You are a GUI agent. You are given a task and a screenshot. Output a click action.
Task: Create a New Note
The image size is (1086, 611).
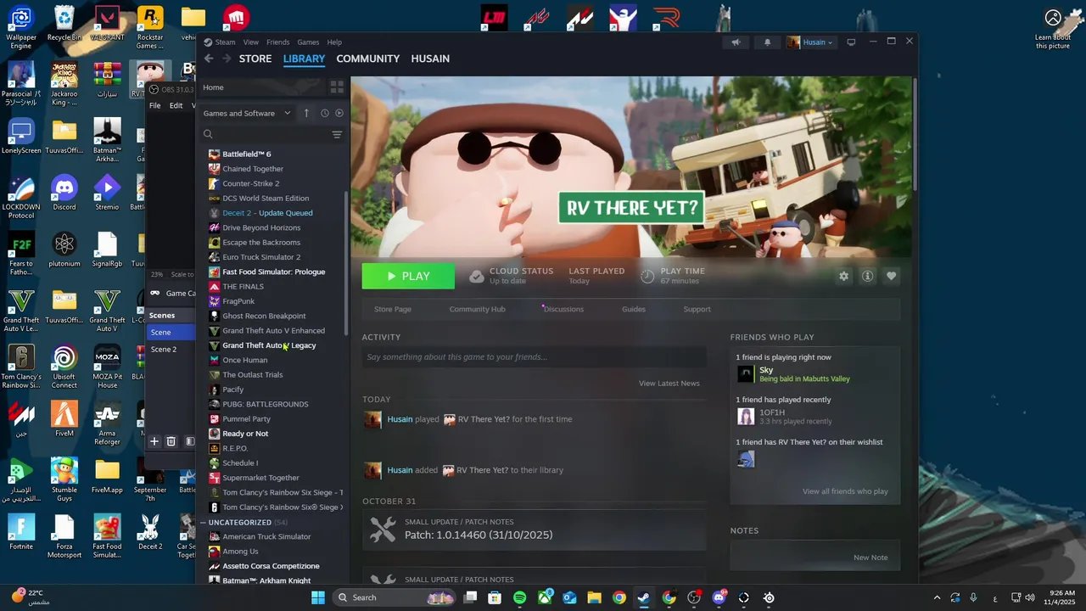(x=870, y=558)
